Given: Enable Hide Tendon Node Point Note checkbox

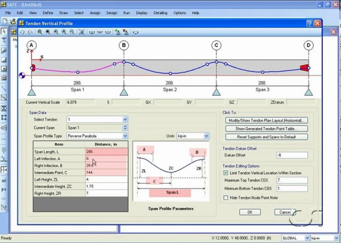Looking at the screenshot, I should 225,198.
